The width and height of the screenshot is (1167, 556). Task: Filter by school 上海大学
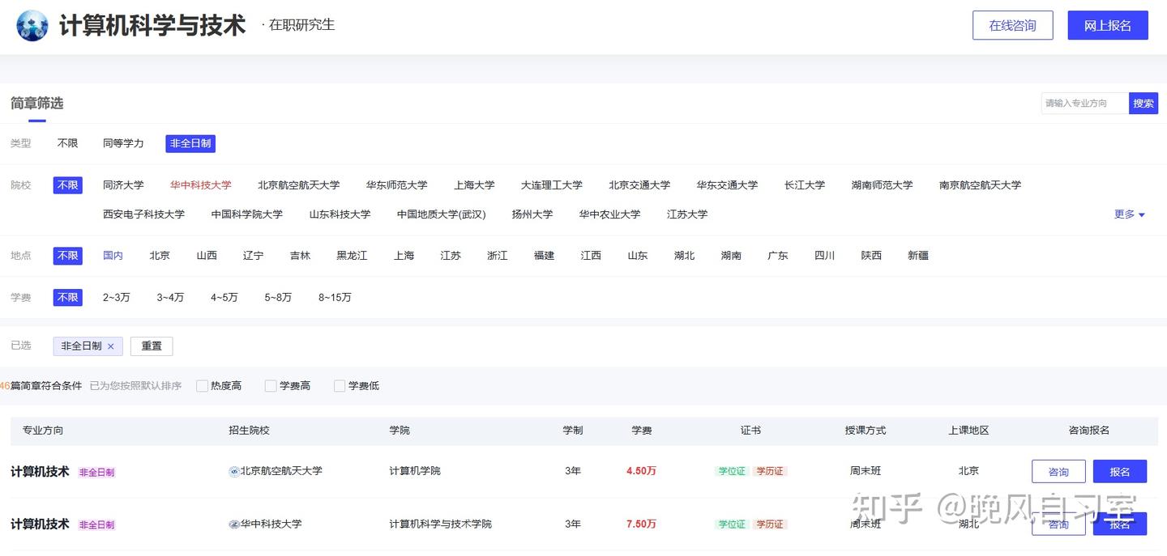[474, 185]
